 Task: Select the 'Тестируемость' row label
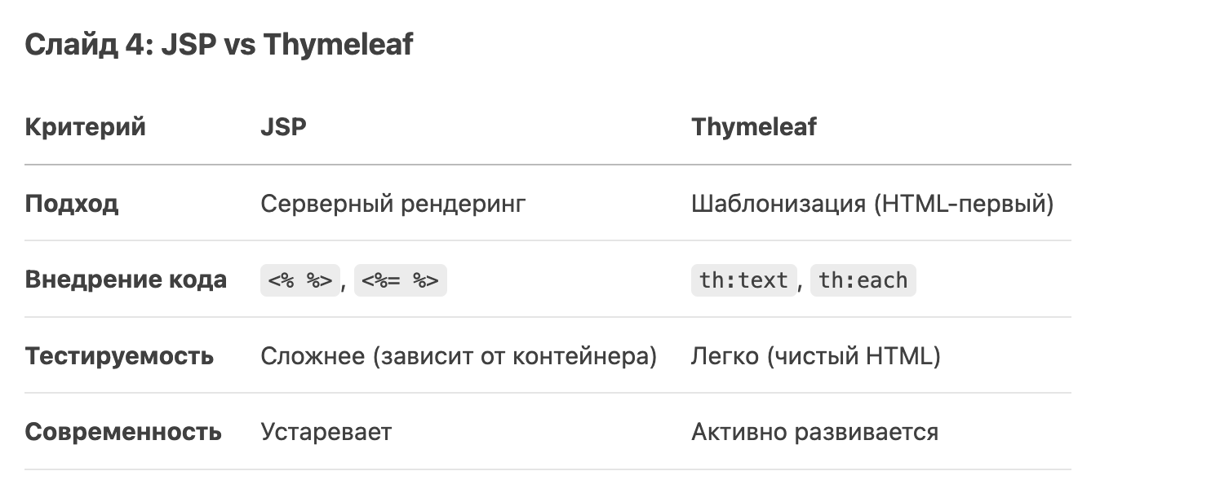point(119,356)
